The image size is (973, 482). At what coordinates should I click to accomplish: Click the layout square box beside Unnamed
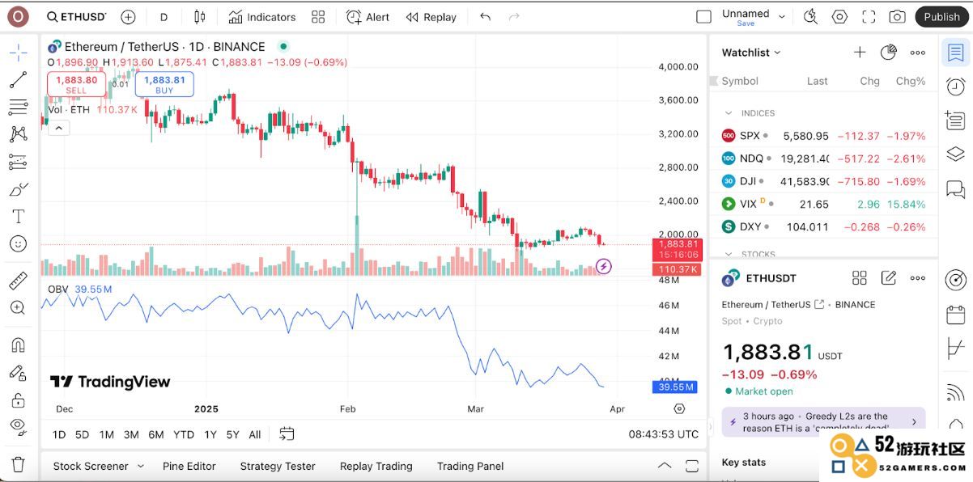(704, 17)
